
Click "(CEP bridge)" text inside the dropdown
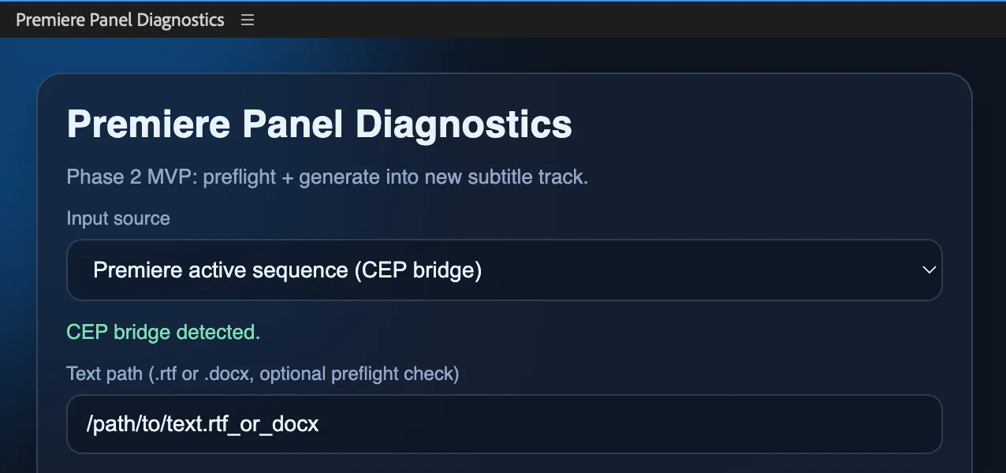point(418,270)
